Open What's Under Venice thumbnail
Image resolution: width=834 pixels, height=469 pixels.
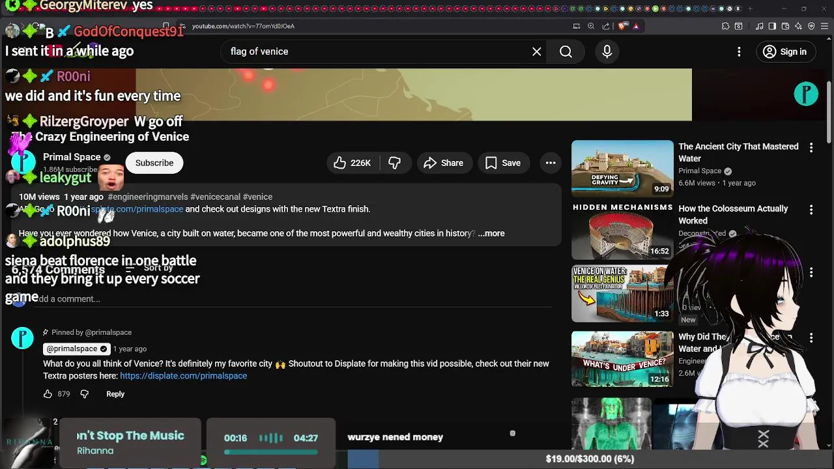tap(622, 359)
